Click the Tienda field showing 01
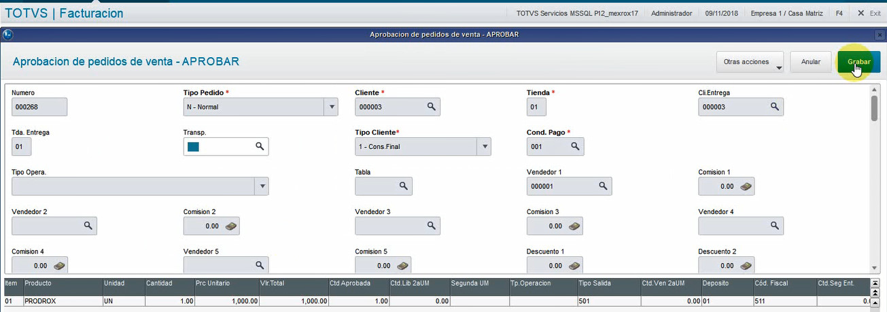The width and height of the screenshot is (887, 312). [x=536, y=107]
